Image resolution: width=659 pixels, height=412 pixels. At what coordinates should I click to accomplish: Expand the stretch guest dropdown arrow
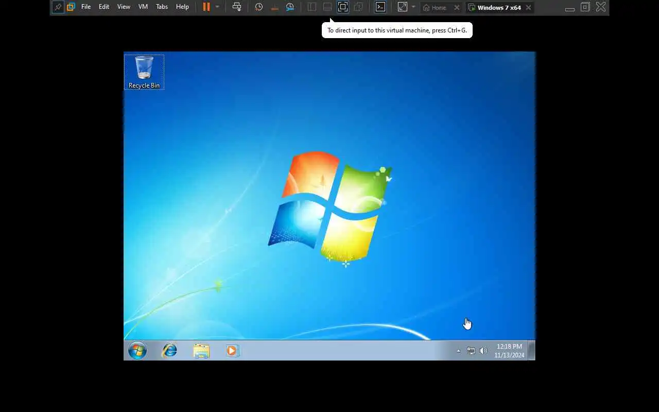(x=413, y=7)
